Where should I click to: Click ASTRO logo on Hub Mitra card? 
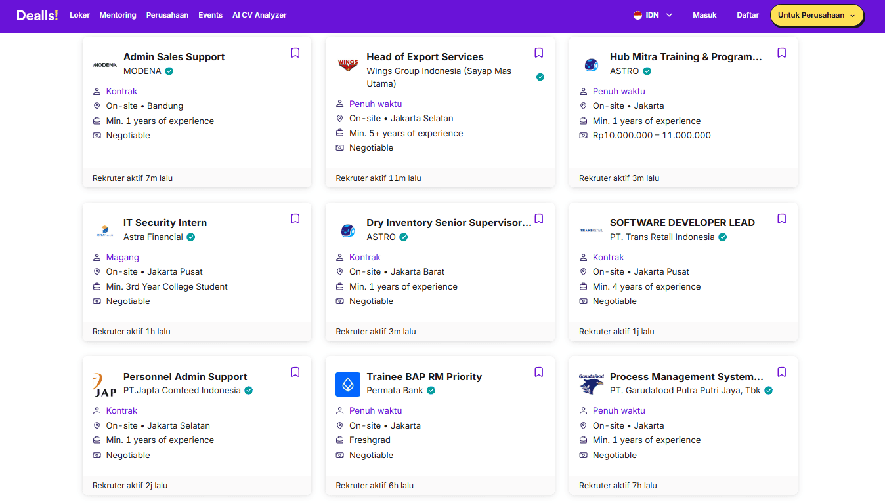pos(591,65)
